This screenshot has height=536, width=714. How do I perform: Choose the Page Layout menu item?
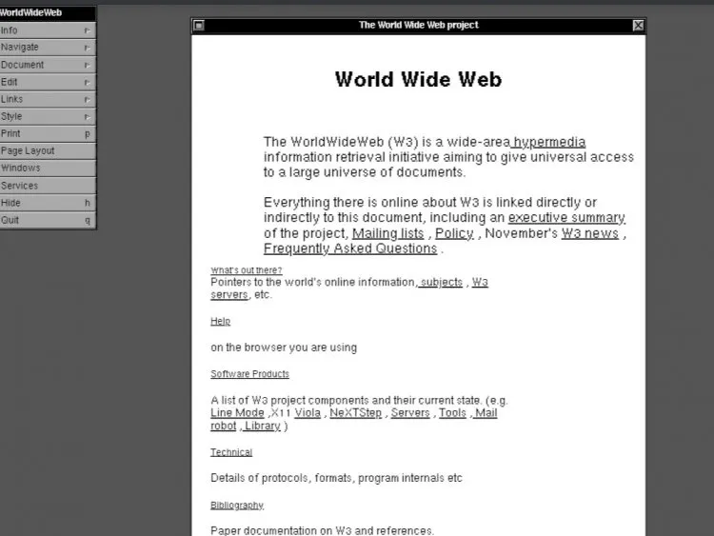tap(47, 150)
